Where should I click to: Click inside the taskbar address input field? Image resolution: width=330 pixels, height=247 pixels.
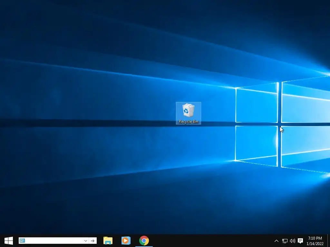54,241
